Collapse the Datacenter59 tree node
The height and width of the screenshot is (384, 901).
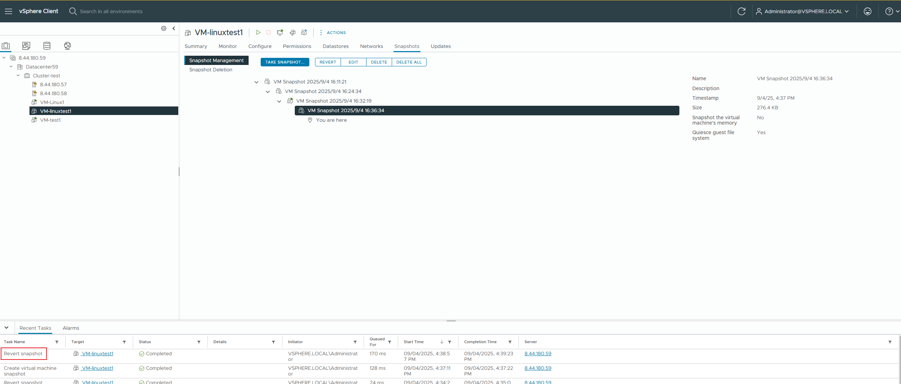(x=11, y=66)
